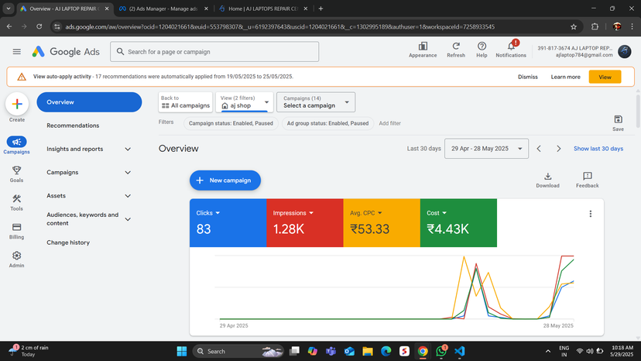
Task: Open the Help menu
Action: tap(482, 50)
